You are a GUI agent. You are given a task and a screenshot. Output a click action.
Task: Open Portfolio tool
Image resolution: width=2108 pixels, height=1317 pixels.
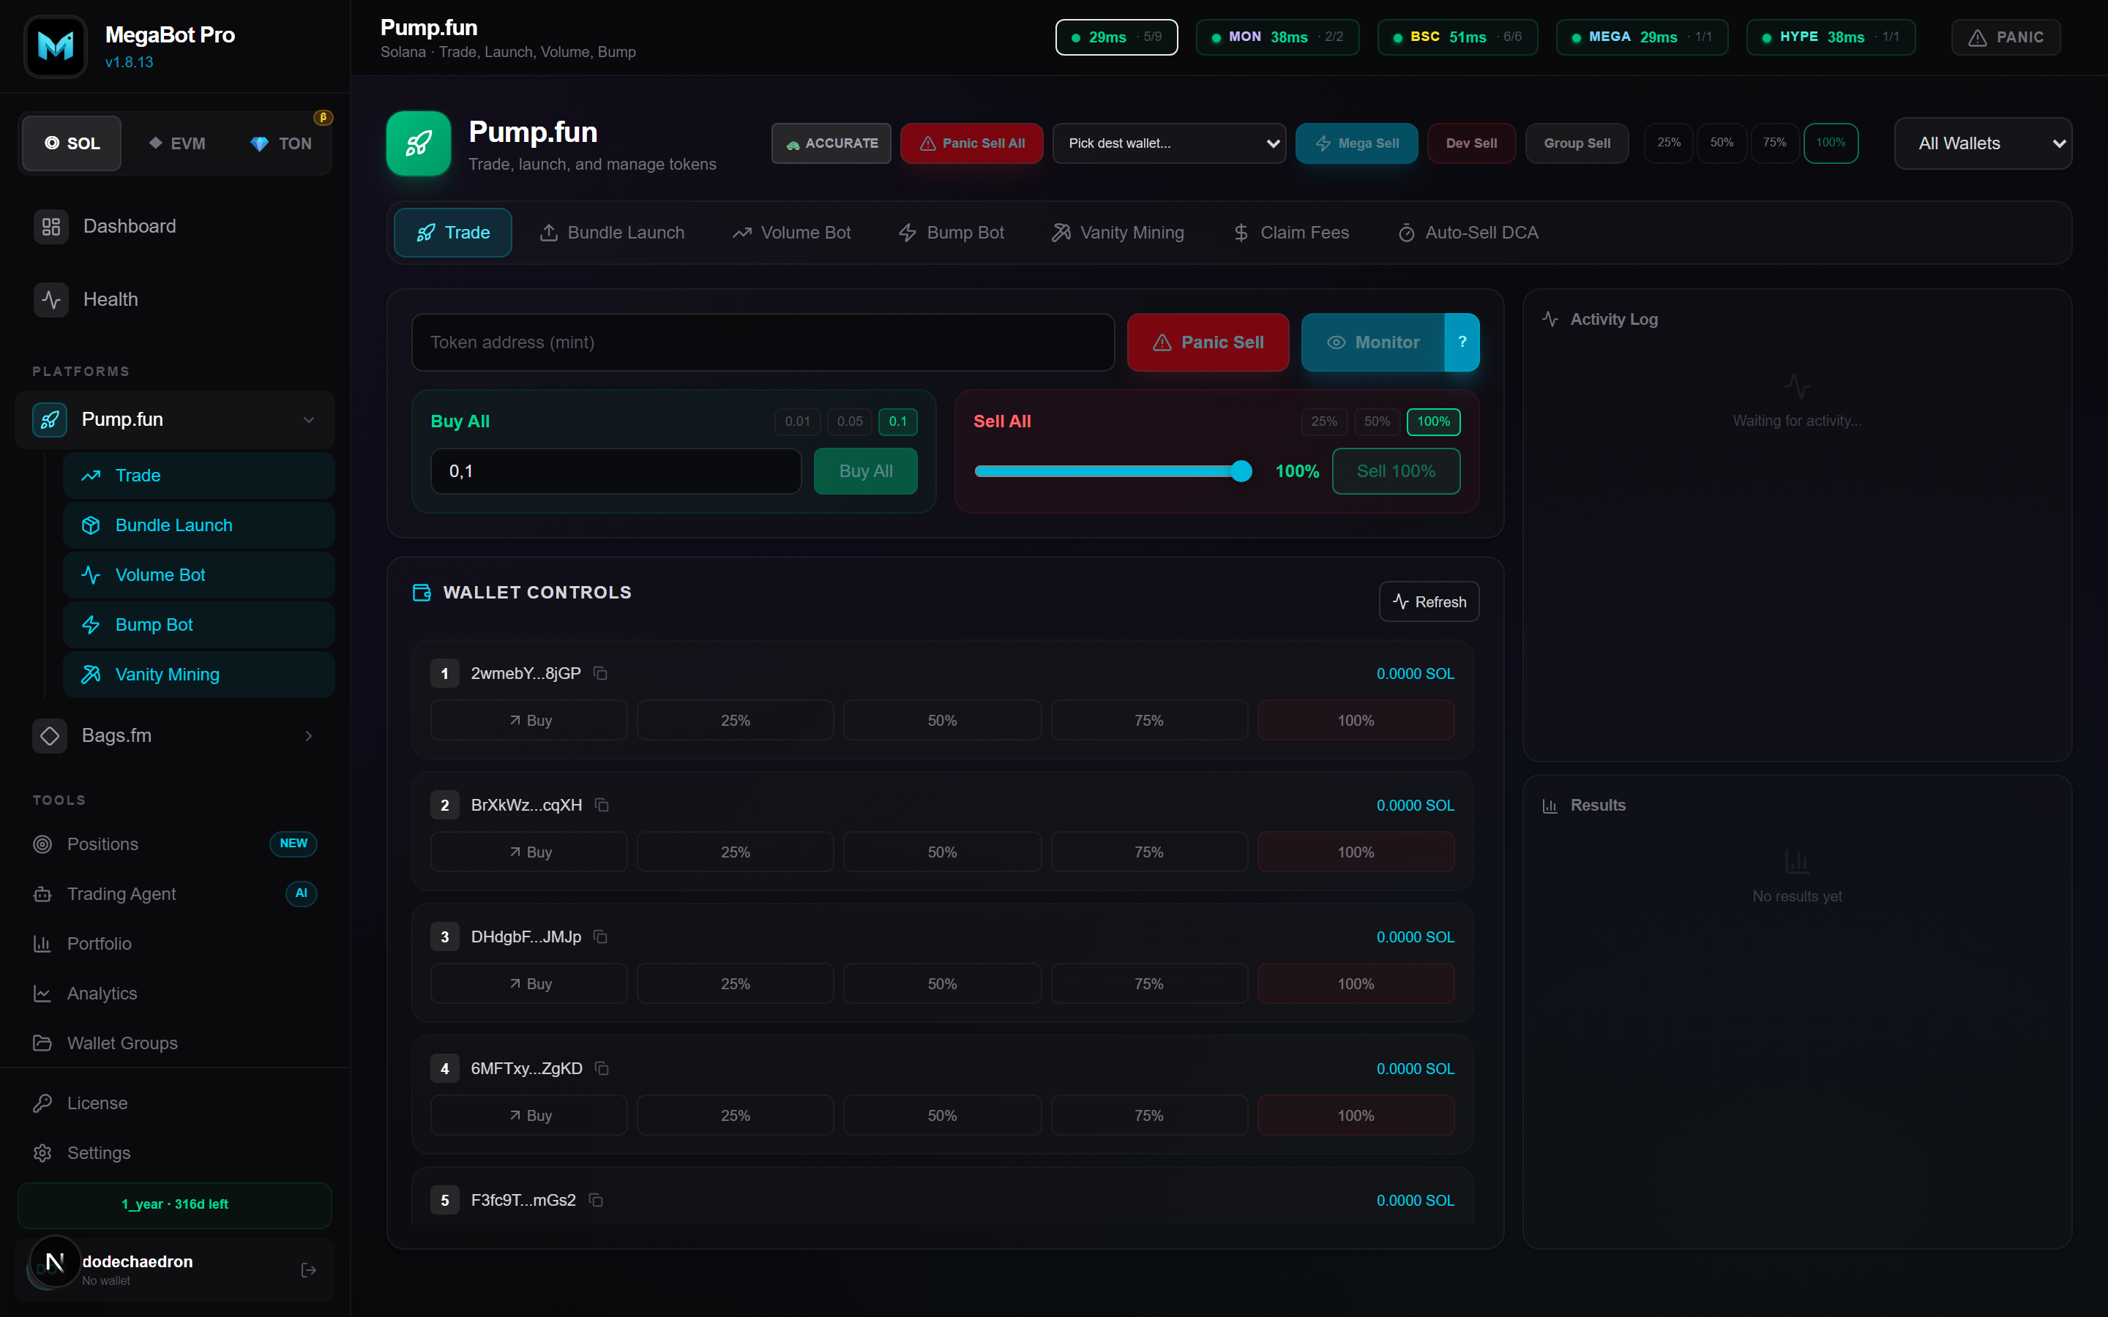[x=175, y=943]
